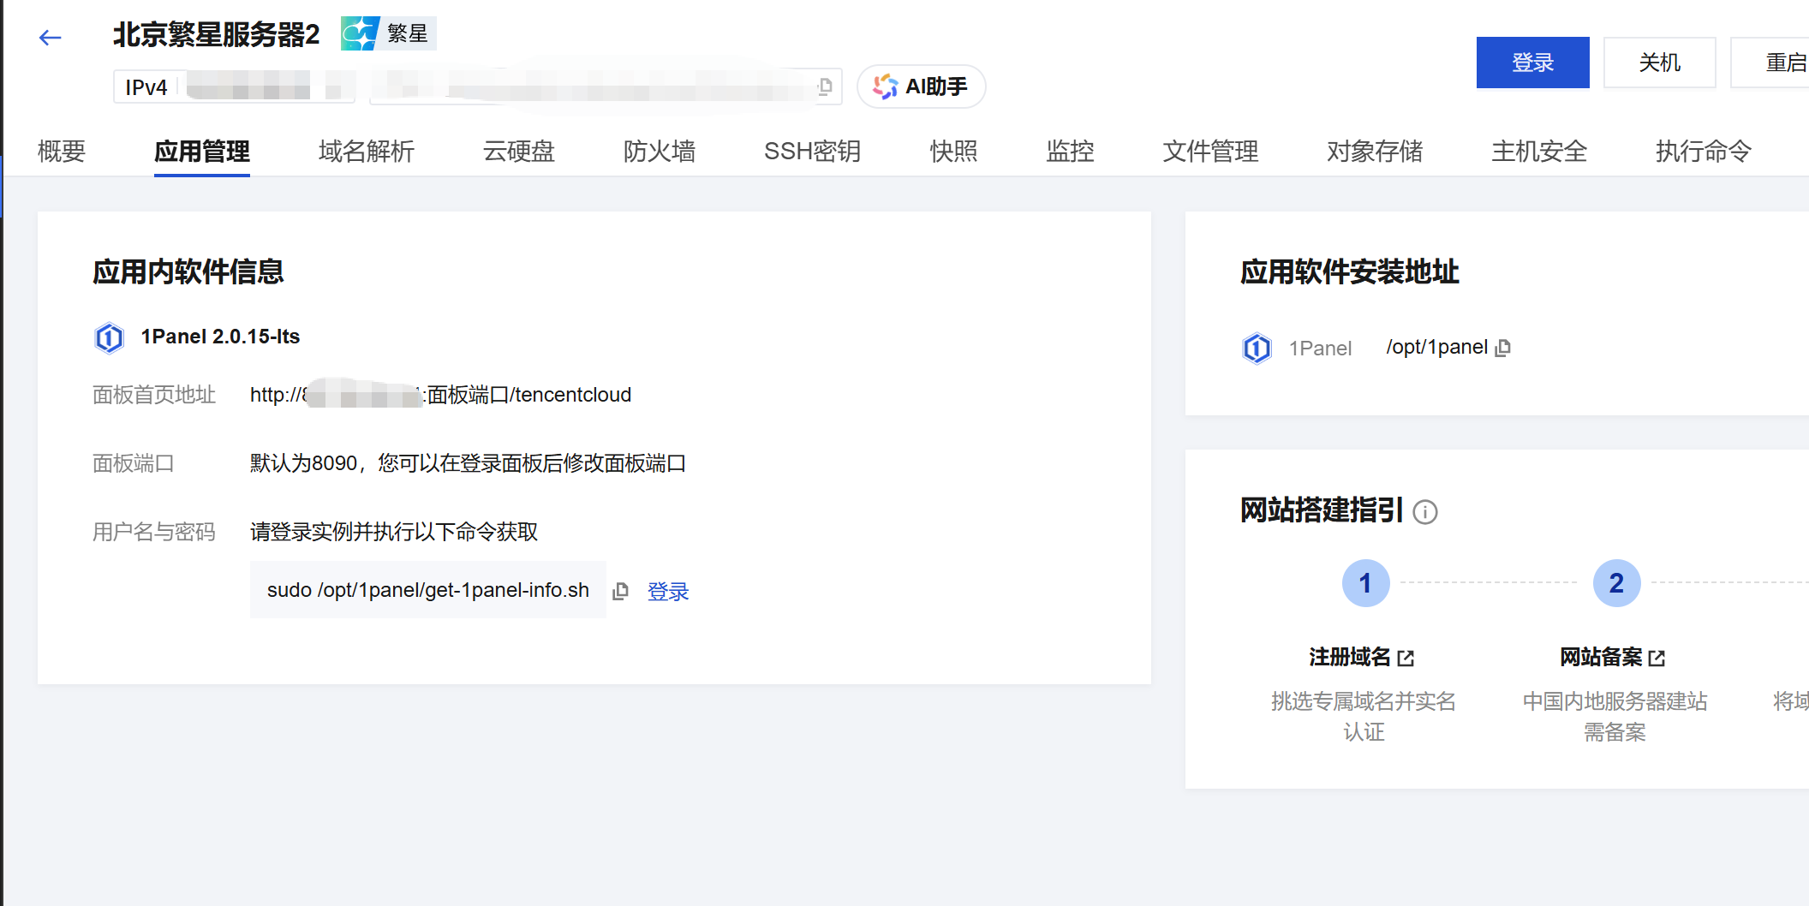Open the AI助手 assistant
The height and width of the screenshot is (906, 1809).
click(x=921, y=86)
